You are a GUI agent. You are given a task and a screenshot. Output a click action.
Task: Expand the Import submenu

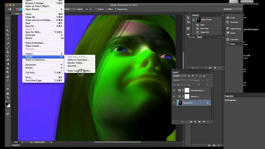(x=43, y=54)
